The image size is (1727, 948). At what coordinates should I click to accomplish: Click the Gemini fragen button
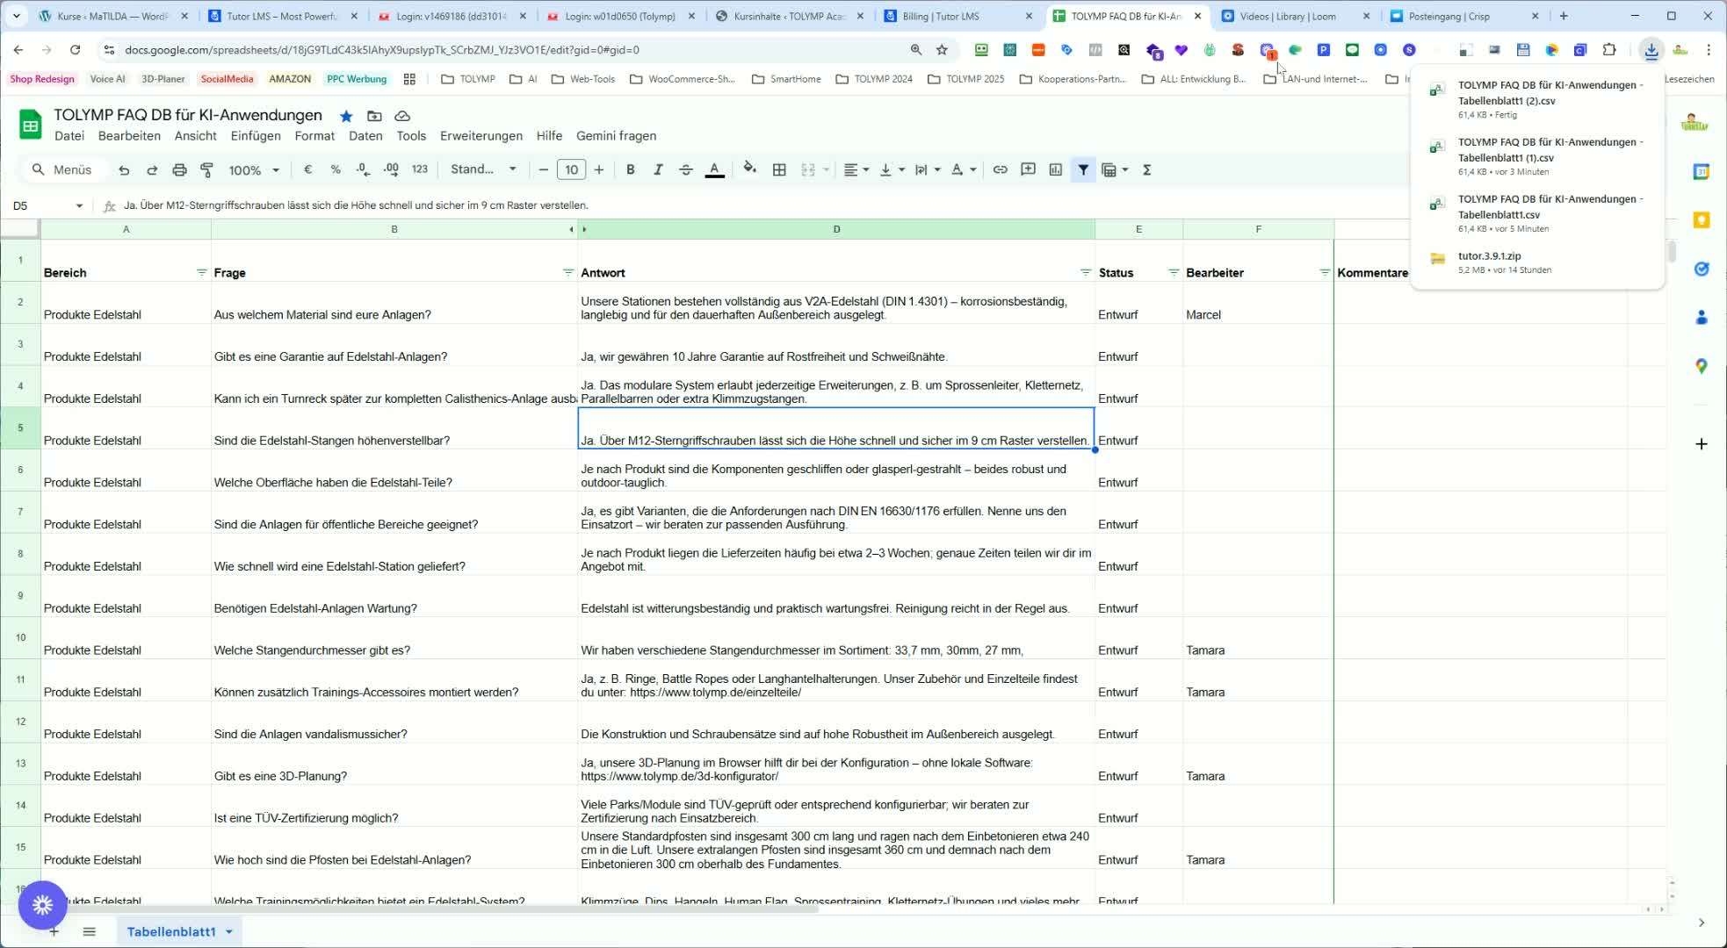pyautogui.click(x=616, y=136)
